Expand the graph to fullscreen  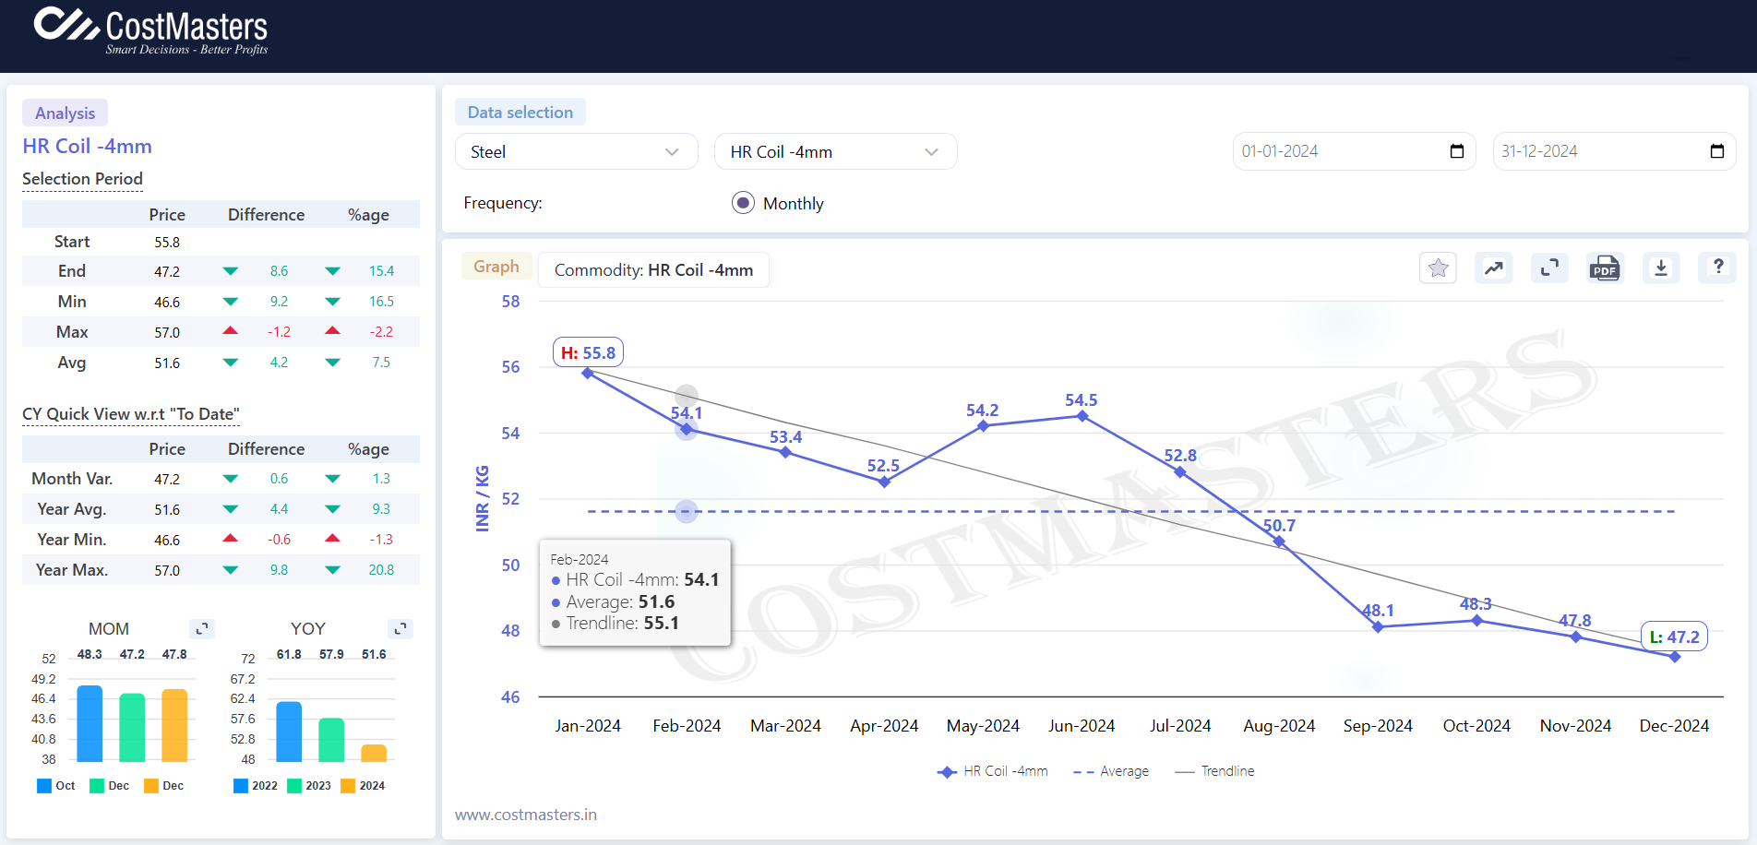[x=1549, y=268]
